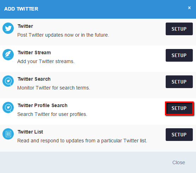Click 'Search Twitter for user profiles' description
Viewport: 196px width, 173px height.
[x=52, y=114]
